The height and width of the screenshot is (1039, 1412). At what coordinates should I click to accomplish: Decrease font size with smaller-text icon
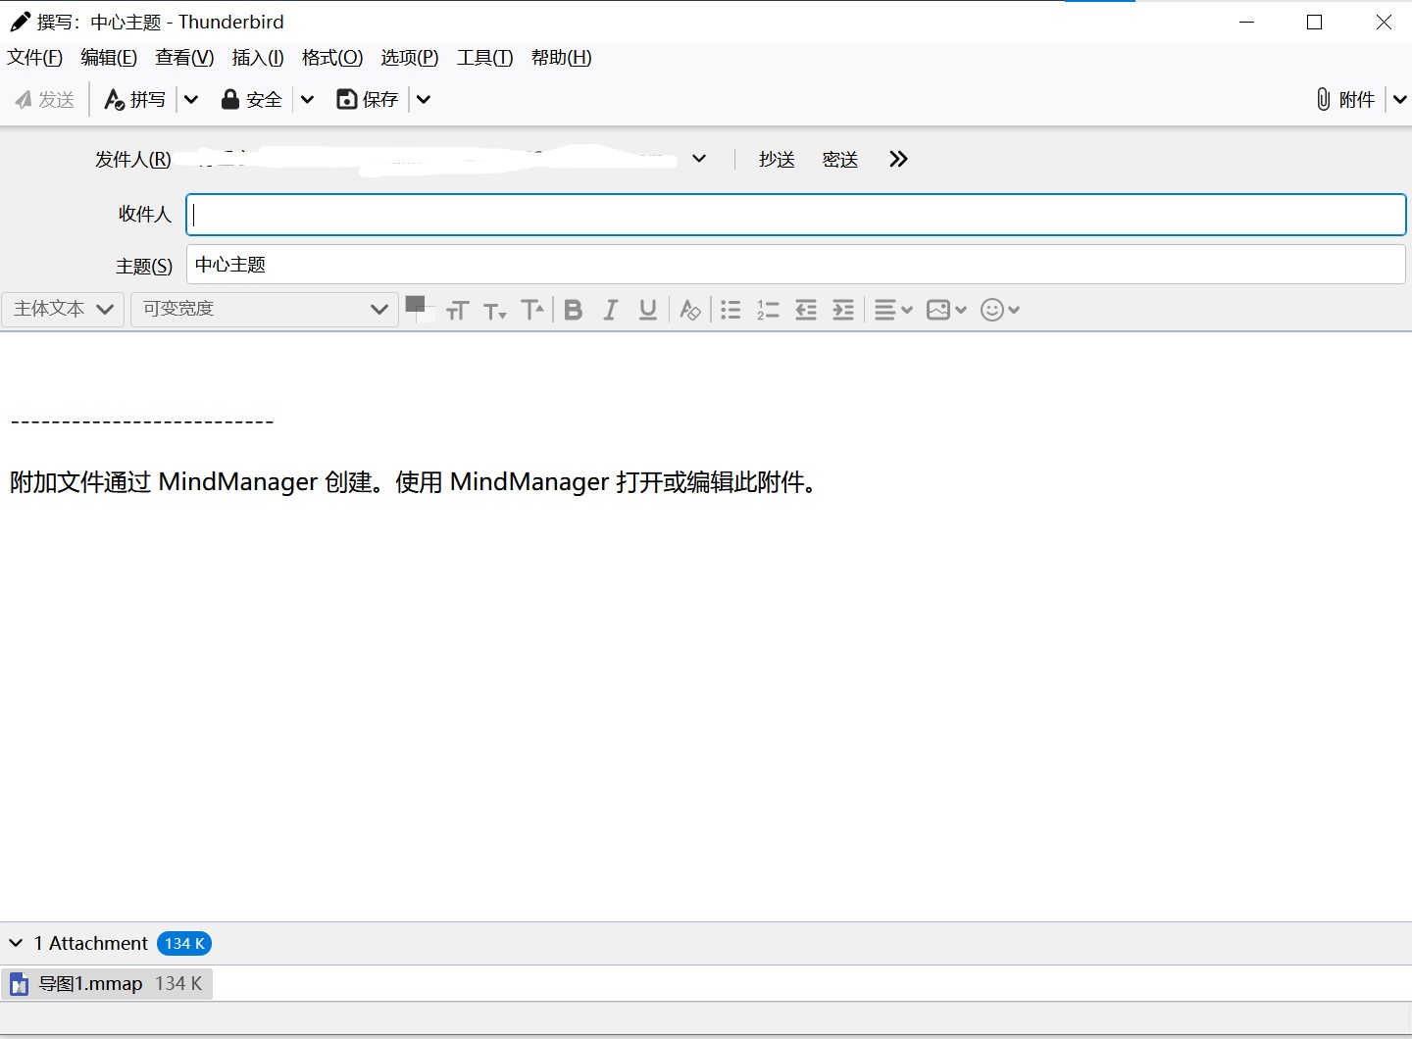495,311
